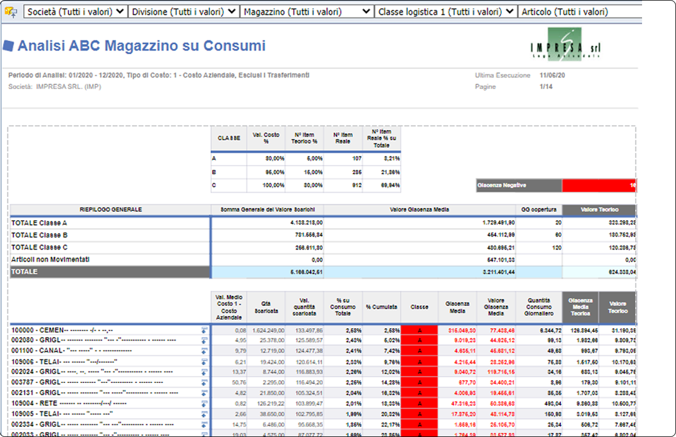Drill down icon for 109006 - TELAI row

[x=204, y=362]
